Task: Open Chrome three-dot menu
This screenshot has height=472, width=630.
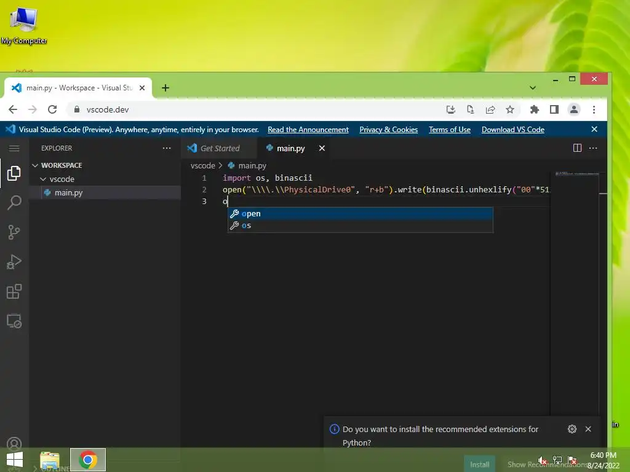Action: (x=594, y=109)
